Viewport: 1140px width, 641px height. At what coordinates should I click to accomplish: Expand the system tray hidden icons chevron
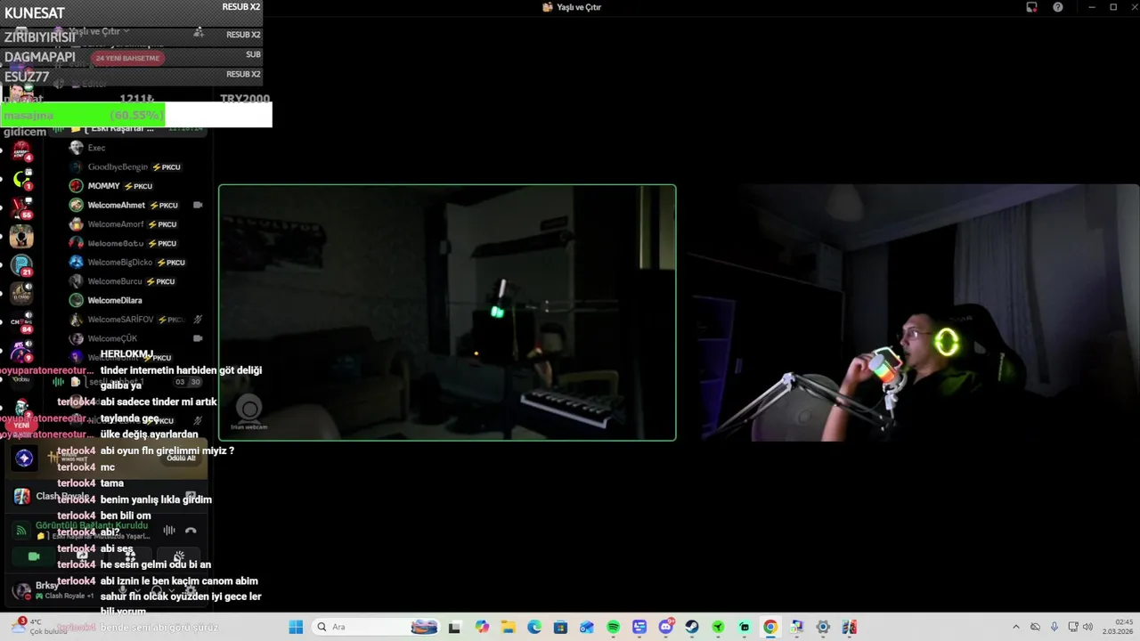click(1015, 627)
